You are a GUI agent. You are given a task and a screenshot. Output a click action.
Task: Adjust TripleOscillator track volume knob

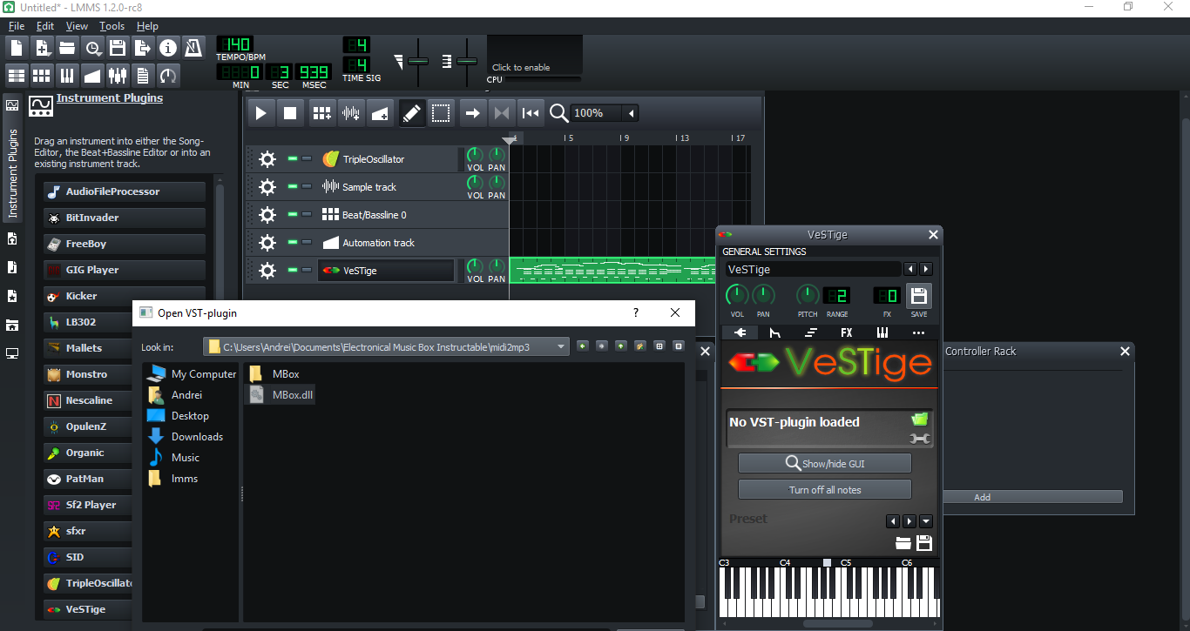click(x=475, y=156)
